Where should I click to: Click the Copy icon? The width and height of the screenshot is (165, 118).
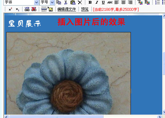click(x=58, y=2)
